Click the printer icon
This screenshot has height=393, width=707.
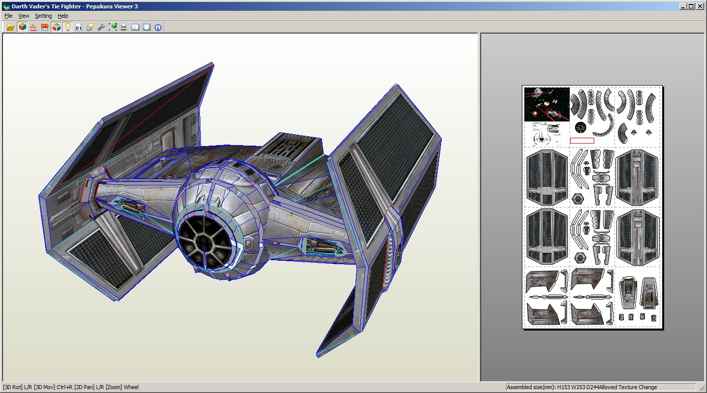(124, 27)
